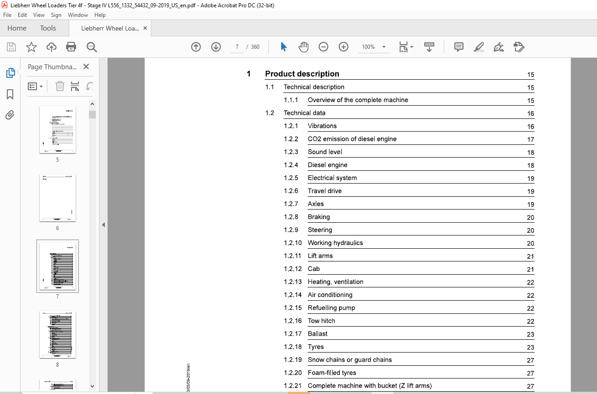
Task: Click the Foam-filled tyres entry
Action: point(332,373)
